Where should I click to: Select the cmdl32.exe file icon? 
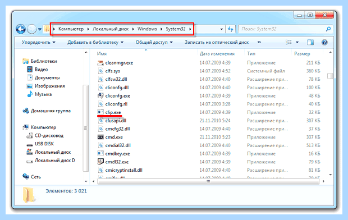[100, 162]
